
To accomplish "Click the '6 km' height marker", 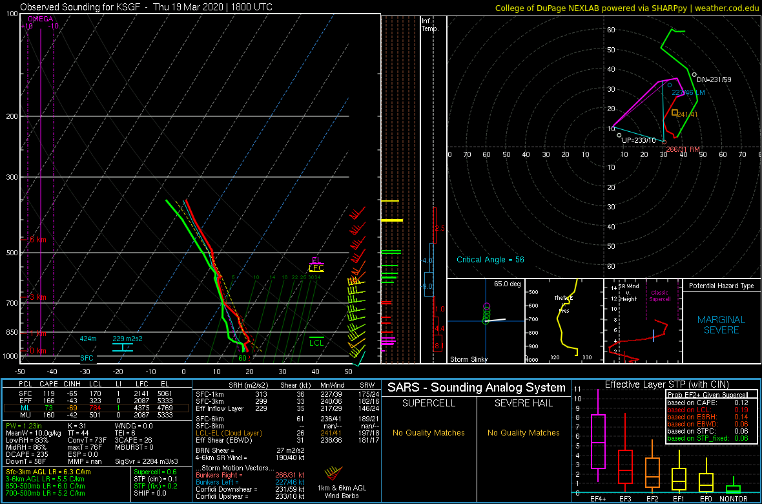I will coord(37,240).
